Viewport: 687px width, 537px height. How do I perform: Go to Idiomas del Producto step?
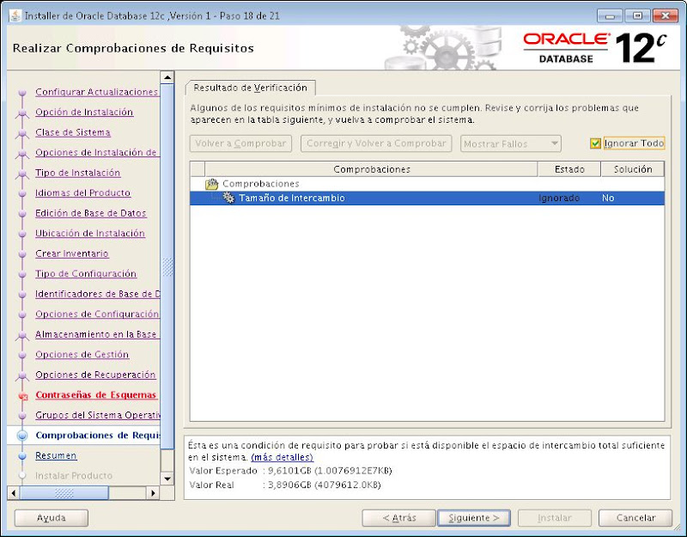pos(82,192)
